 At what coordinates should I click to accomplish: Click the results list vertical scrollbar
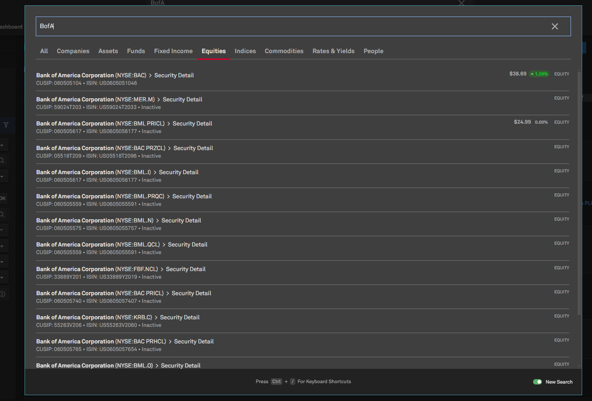click(x=579, y=193)
